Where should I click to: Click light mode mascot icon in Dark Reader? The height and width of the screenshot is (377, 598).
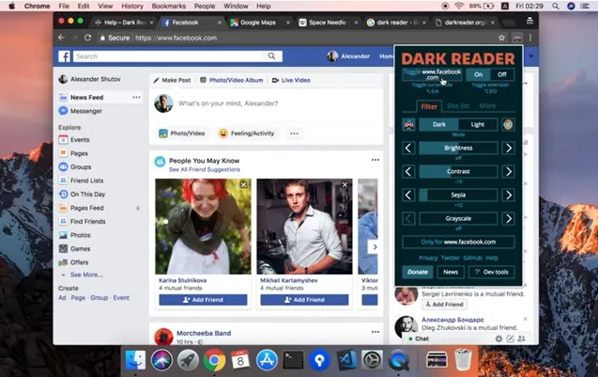tap(508, 124)
